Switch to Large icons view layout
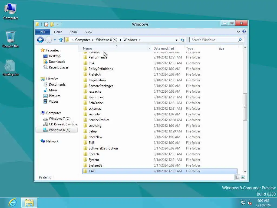The width and height of the screenshot is (277, 208). (x=243, y=177)
